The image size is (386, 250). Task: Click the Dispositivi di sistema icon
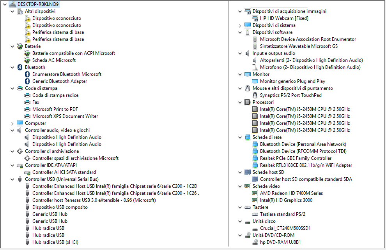(x=248, y=25)
